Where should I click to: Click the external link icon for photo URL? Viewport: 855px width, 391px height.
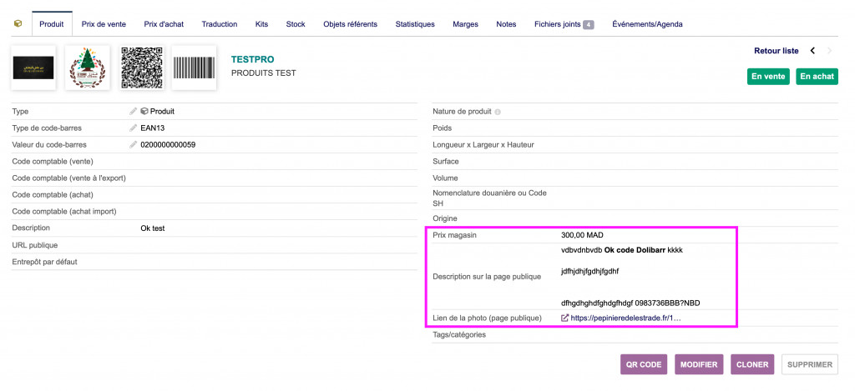pyautogui.click(x=564, y=318)
